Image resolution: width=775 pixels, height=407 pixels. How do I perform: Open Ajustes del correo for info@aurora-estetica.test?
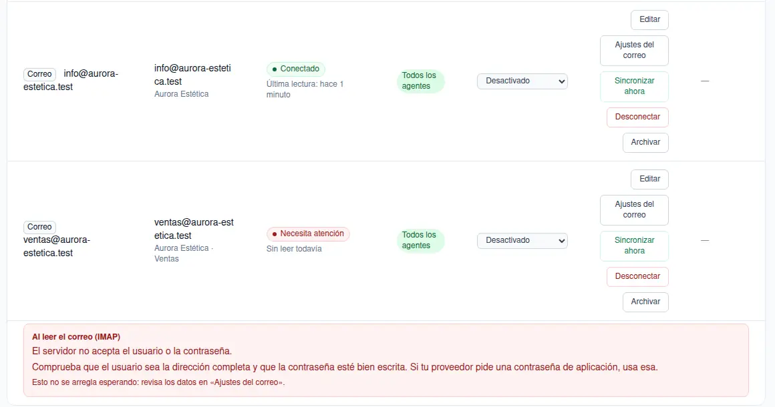[634, 50]
